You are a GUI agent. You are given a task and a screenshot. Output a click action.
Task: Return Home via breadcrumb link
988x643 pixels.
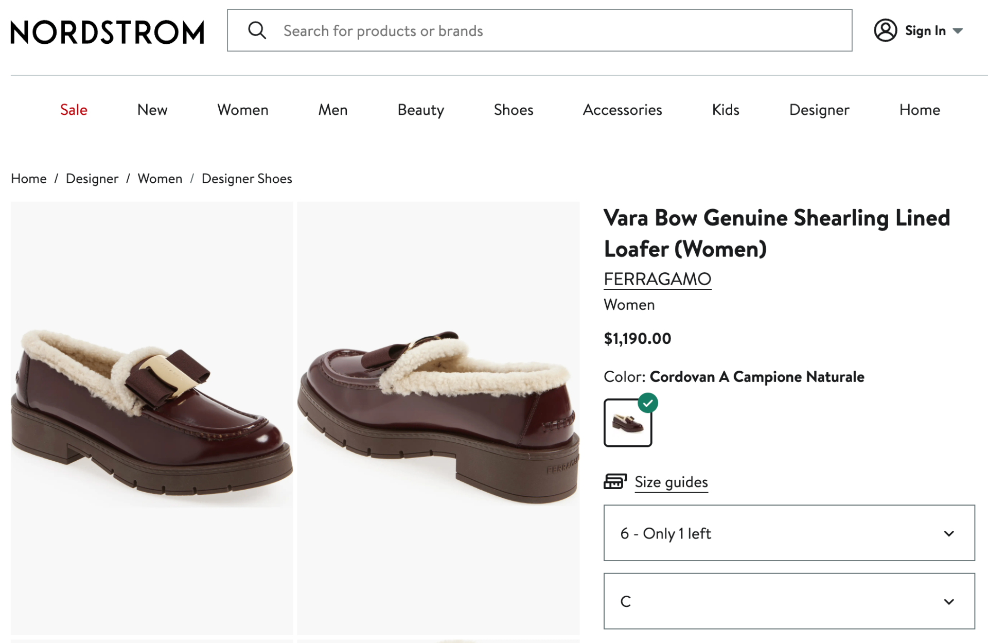tap(28, 179)
